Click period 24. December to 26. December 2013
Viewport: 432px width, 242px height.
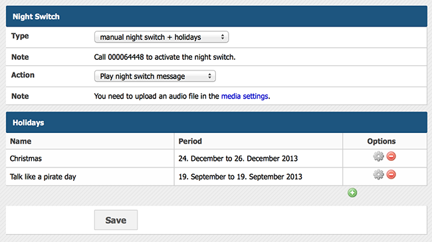click(238, 158)
